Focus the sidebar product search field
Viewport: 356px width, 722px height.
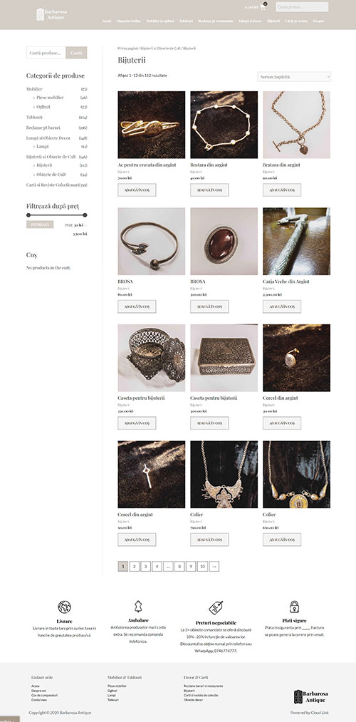click(46, 53)
